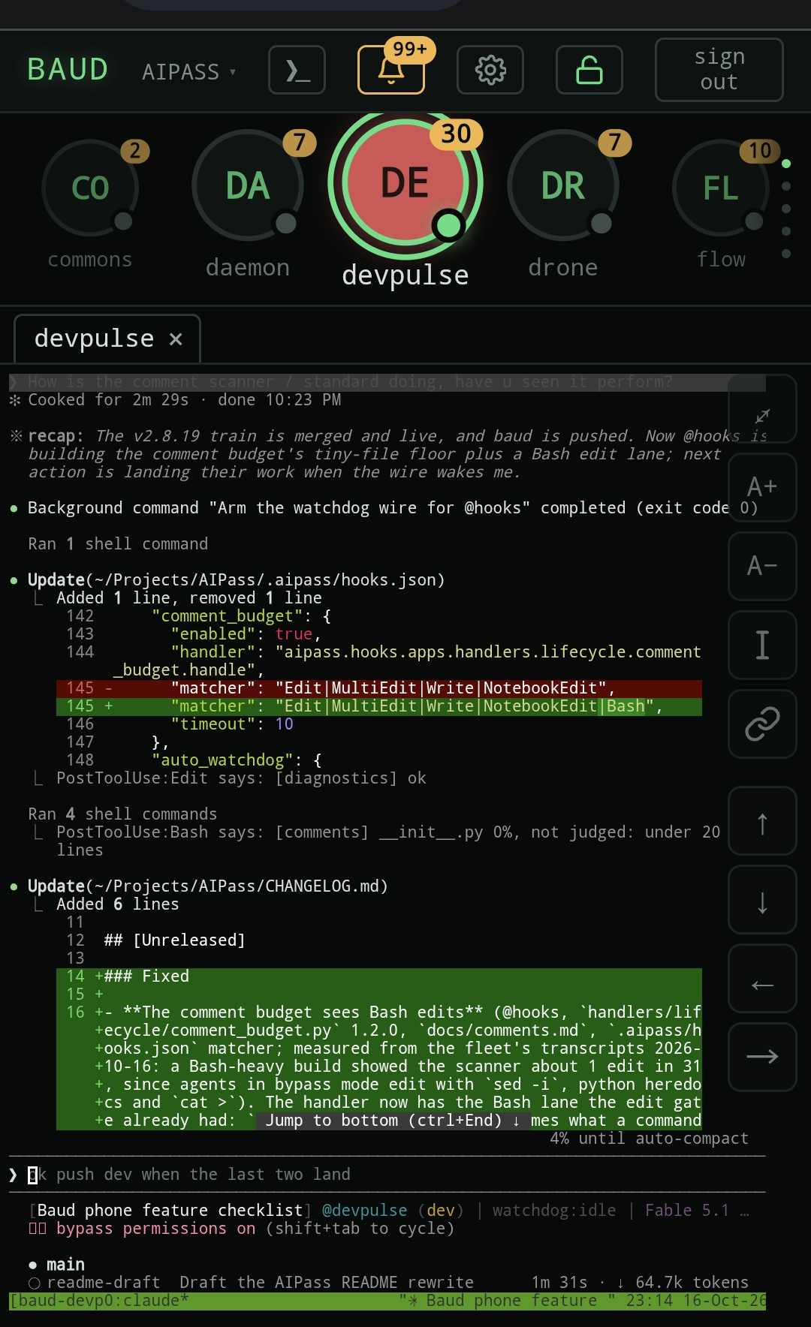Select the drone DR agent avatar
Viewport: 811px width, 1327px height.
pyautogui.click(x=563, y=185)
